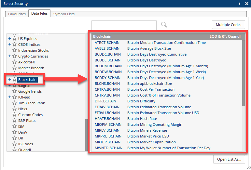Select the Custom Codes tree item

(30, 115)
